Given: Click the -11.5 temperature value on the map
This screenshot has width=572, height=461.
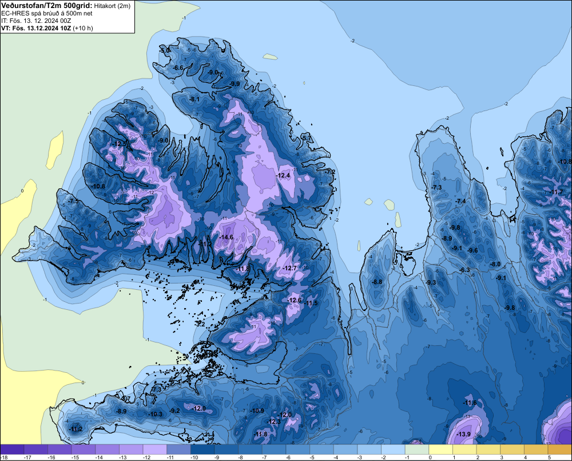Looking at the screenshot, I should (311, 303).
